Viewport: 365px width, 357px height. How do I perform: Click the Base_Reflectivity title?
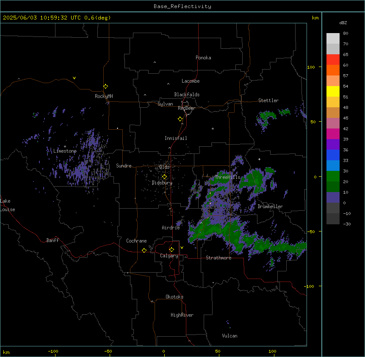[182, 6]
